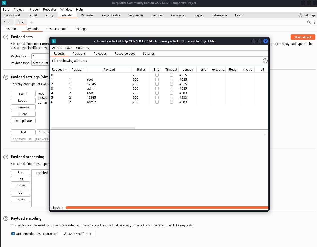The width and height of the screenshot is (317, 247).
Task: Click Clear button in payload settings
Action: pyautogui.click(x=23, y=114)
